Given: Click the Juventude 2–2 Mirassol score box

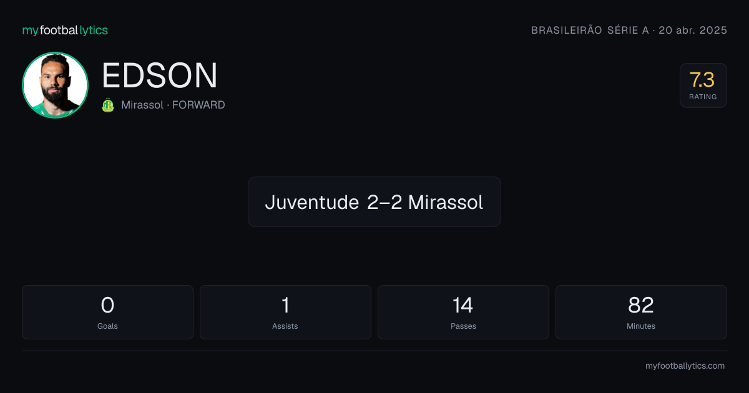Looking at the screenshot, I should (374, 201).
